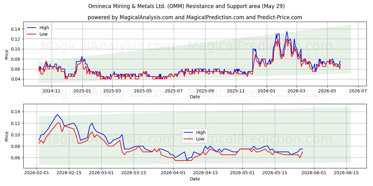373x186 pixels.
Task: Click the '2026-01' x-axis label
Action: click(266, 91)
